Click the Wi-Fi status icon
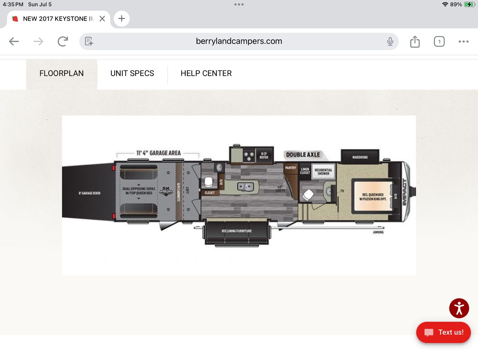The image size is (478, 359). (x=445, y=4)
